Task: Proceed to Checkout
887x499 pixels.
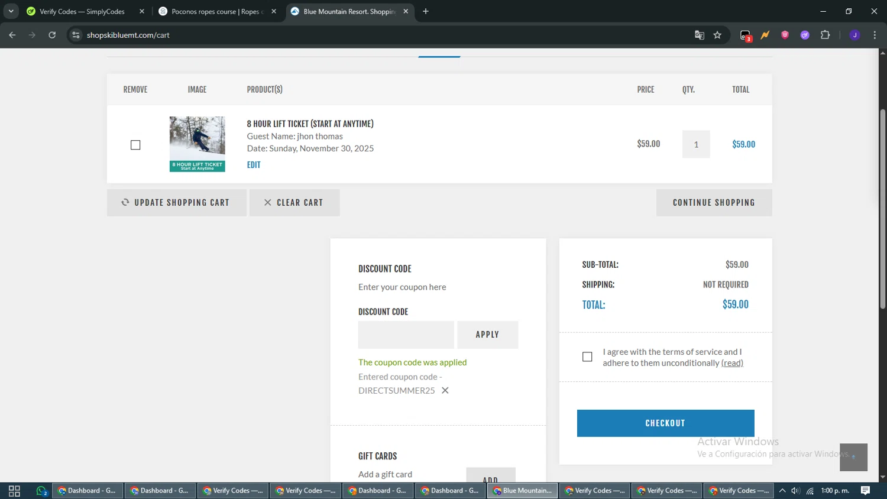Action: coord(665,423)
